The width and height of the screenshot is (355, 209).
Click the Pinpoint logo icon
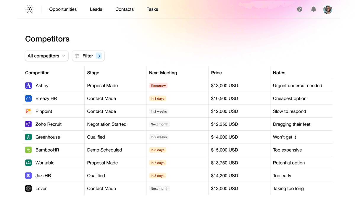coord(28,111)
